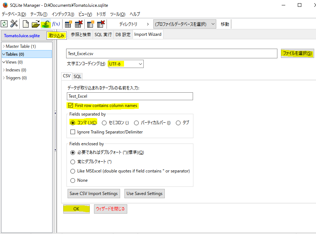
Task: Click the open database folder icon
Action: tap(35, 24)
